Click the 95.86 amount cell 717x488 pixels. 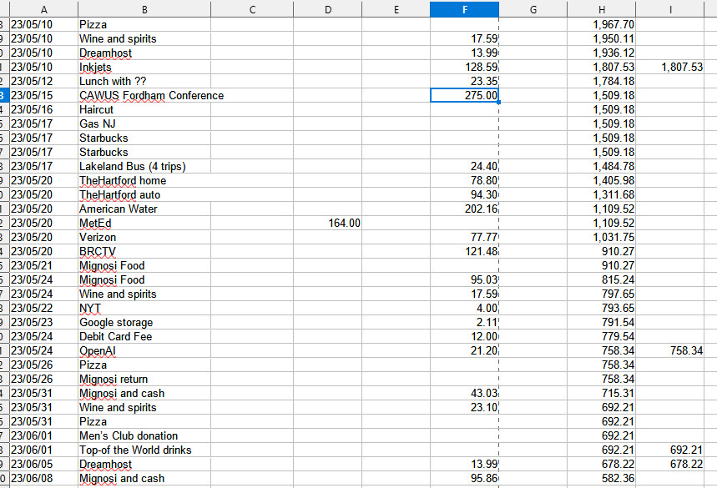(x=465, y=477)
